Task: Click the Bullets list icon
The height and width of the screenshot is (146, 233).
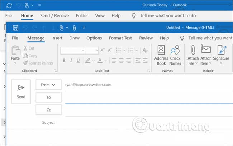Action: point(119,50)
